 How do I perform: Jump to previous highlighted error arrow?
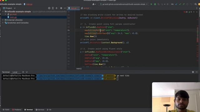tap(194, 12)
